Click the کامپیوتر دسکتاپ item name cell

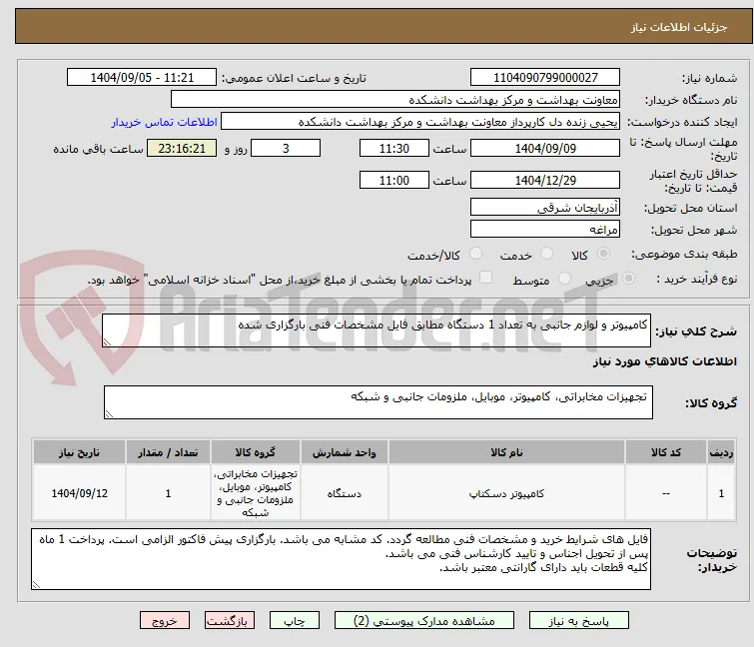point(506,493)
